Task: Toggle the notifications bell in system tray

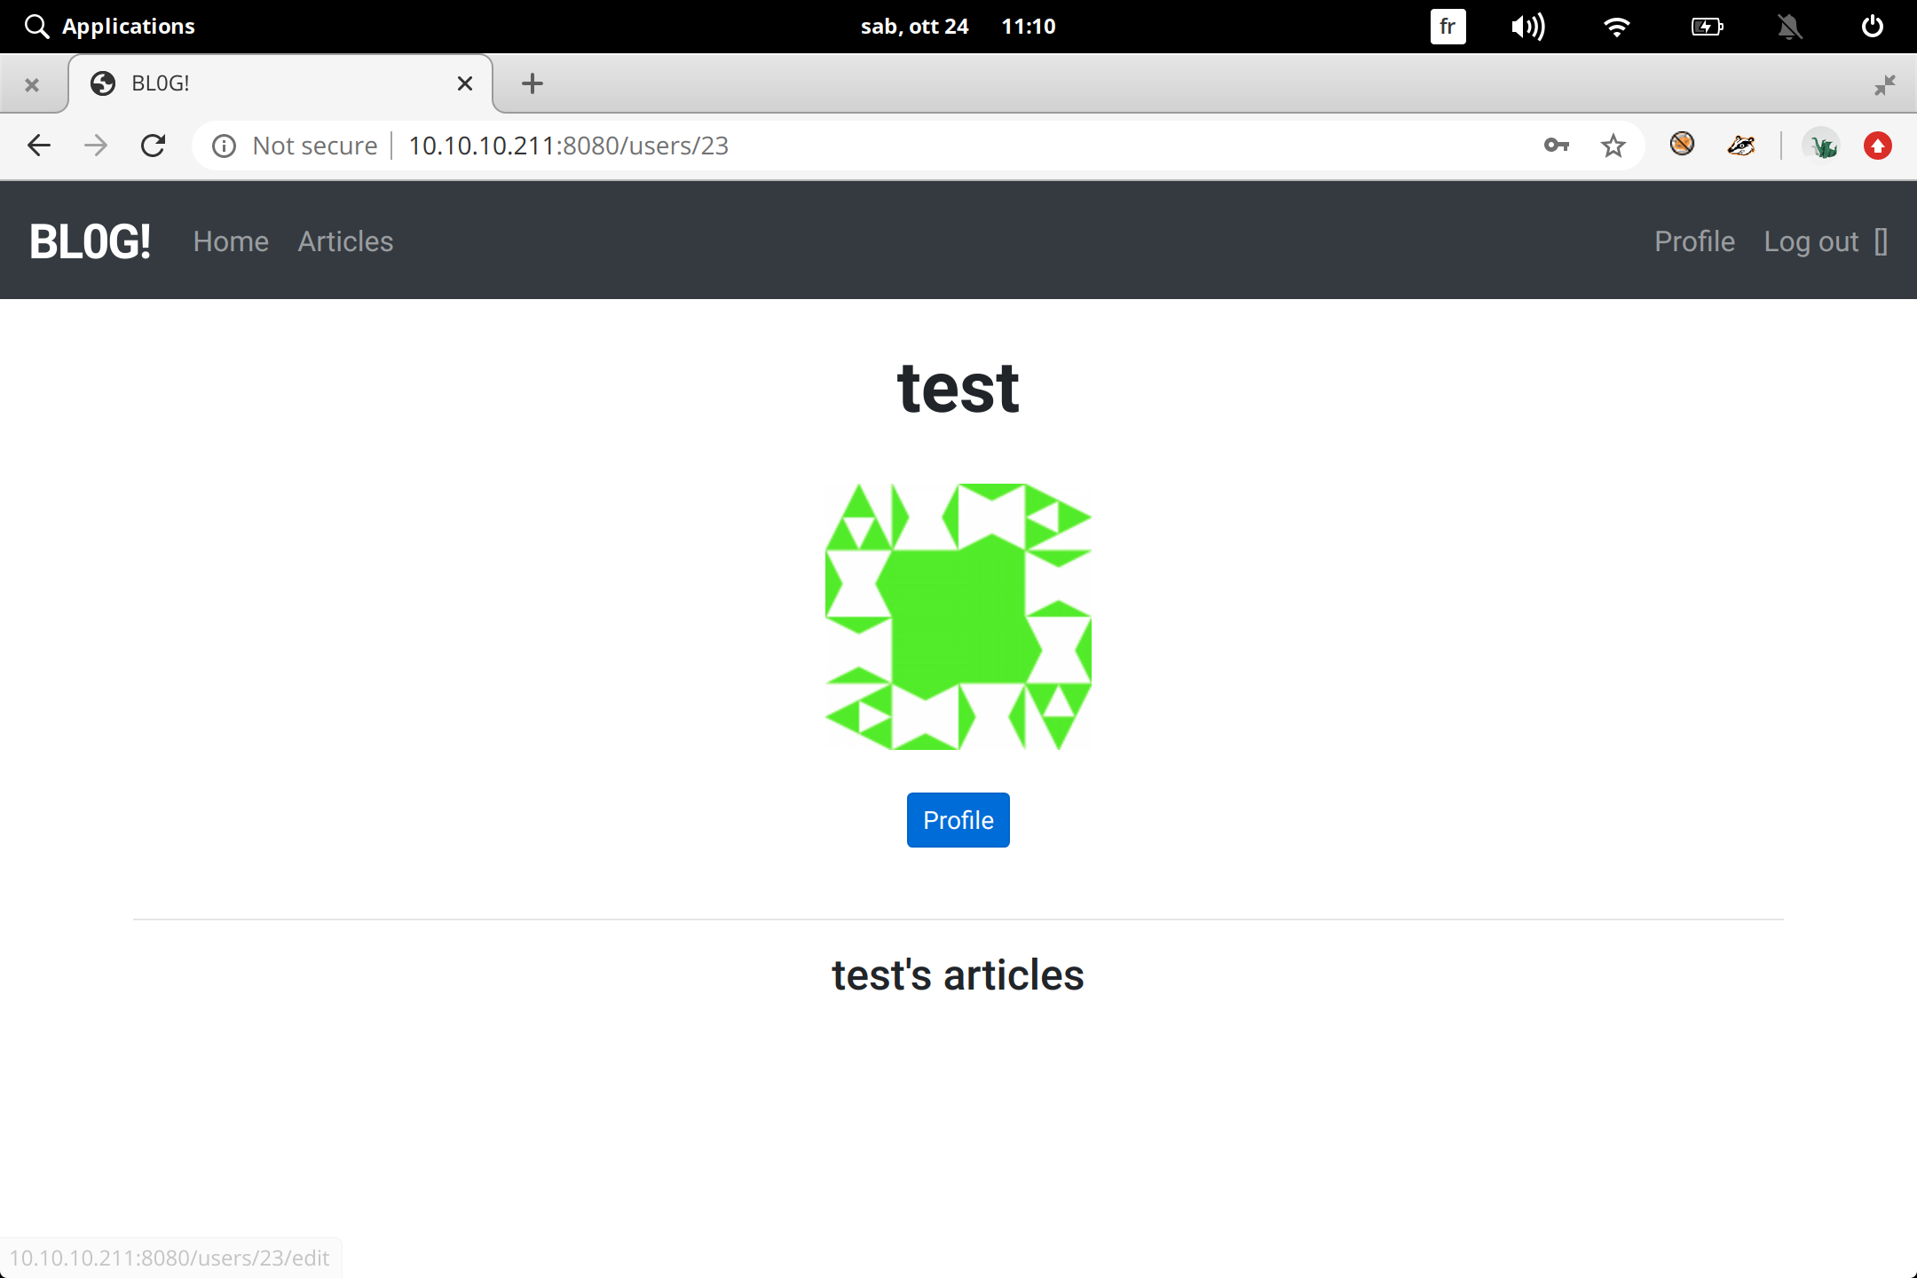Action: (x=1789, y=27)
